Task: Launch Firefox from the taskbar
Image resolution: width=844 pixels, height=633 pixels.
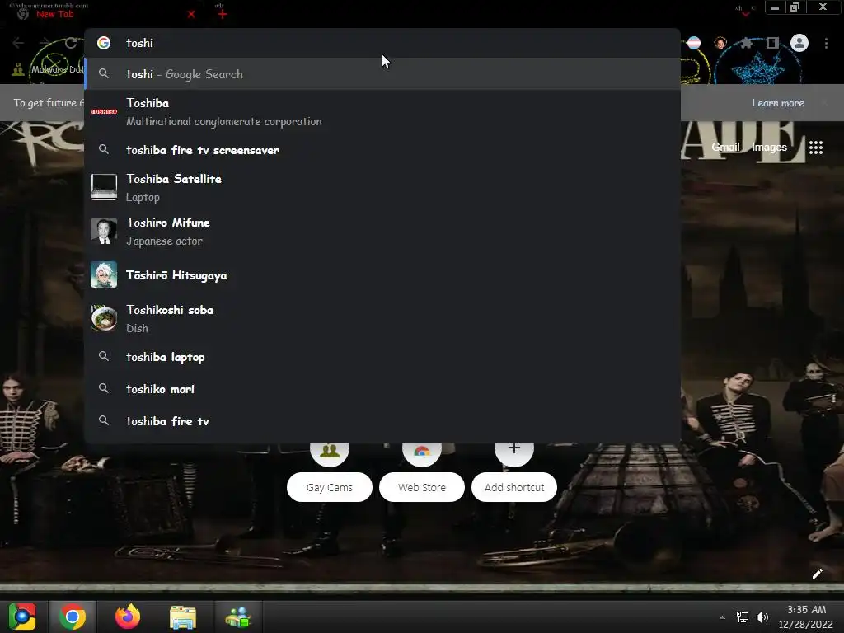Action: tap(128, 617)
